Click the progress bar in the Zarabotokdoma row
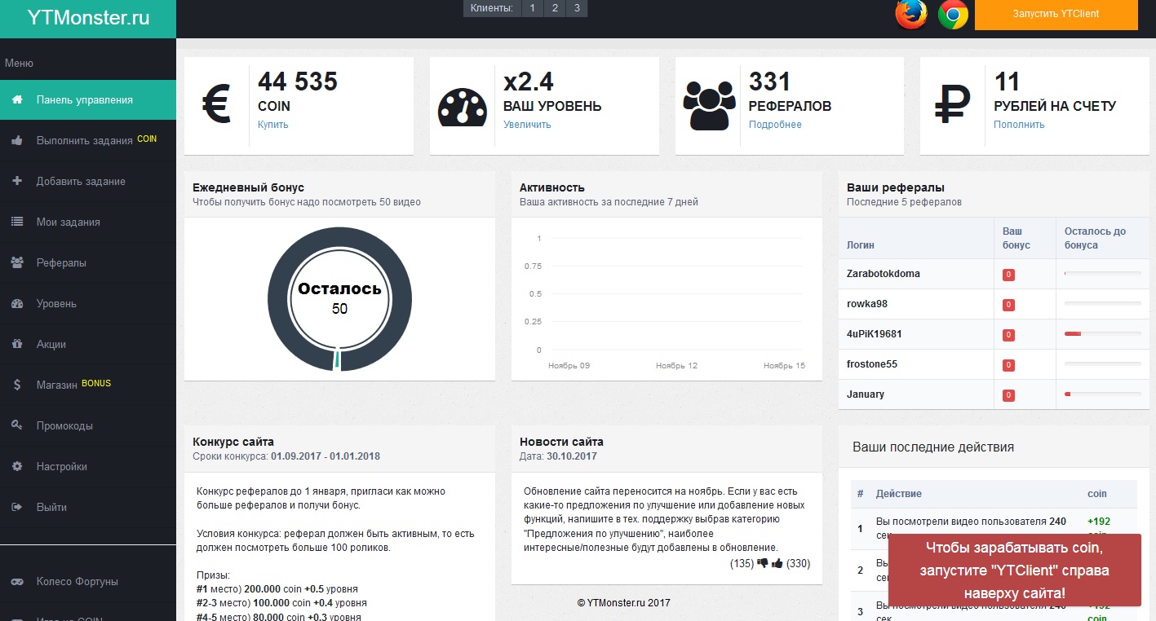The image size is (1156, 621). [1103, 273]
